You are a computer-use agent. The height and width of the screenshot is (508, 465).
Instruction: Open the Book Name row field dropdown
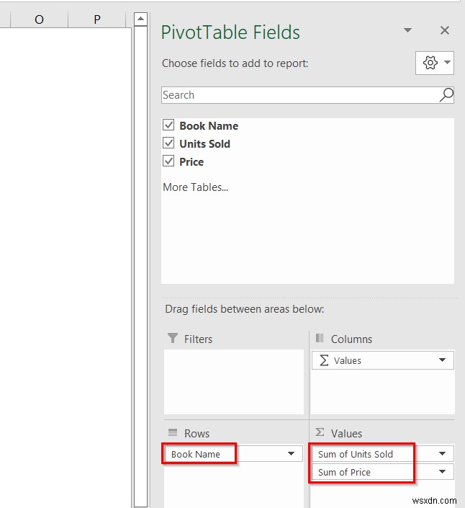point(291,453)
